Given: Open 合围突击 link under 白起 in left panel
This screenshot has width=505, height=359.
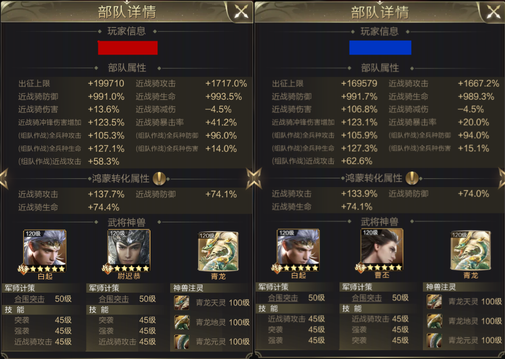Looking at the screenshot, I should click(x=30, y=299).
